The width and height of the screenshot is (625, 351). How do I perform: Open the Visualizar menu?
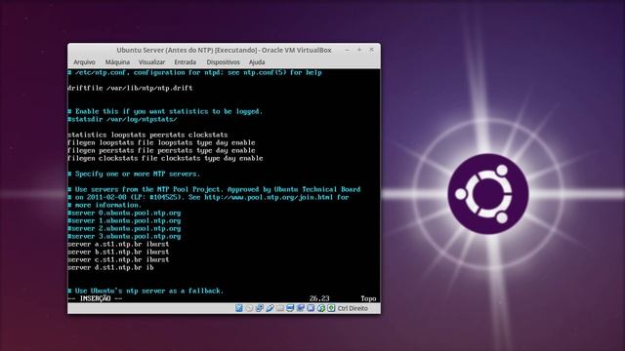tap(151, 62)
